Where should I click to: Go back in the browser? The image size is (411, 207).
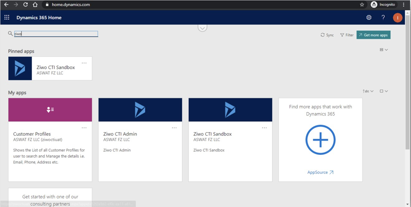(6, 5)
